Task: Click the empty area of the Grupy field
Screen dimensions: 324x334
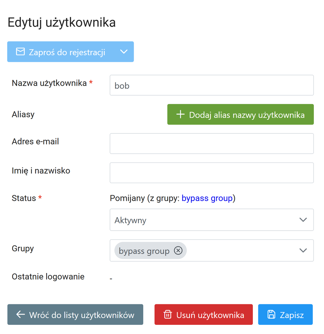Action: [241, 250]
